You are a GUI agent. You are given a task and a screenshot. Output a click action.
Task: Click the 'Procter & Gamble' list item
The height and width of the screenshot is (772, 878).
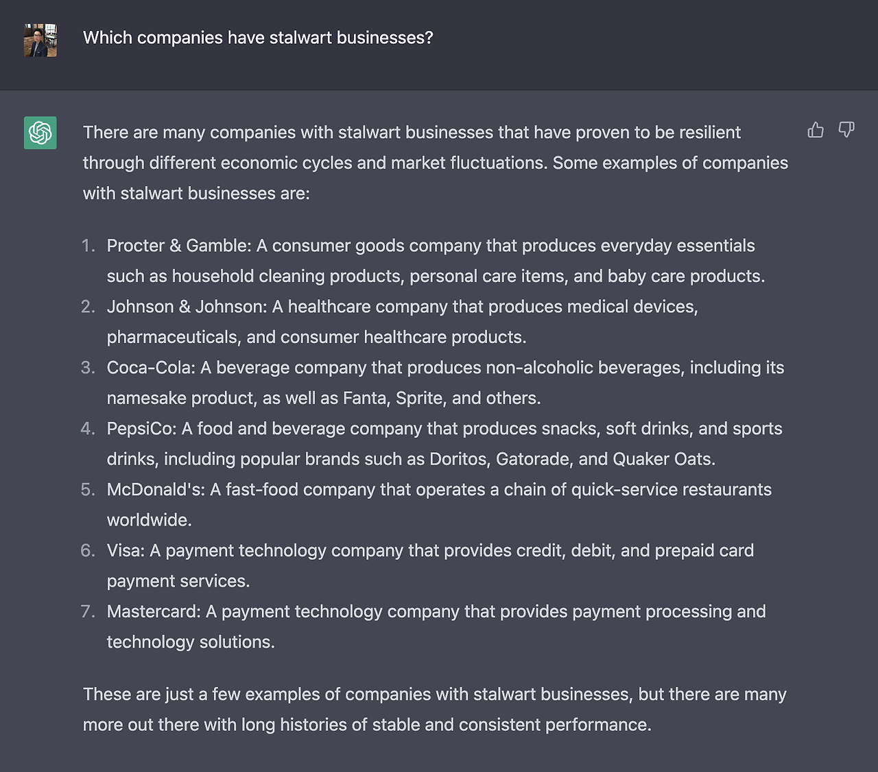pyautogui.click(x=436, y=261)
